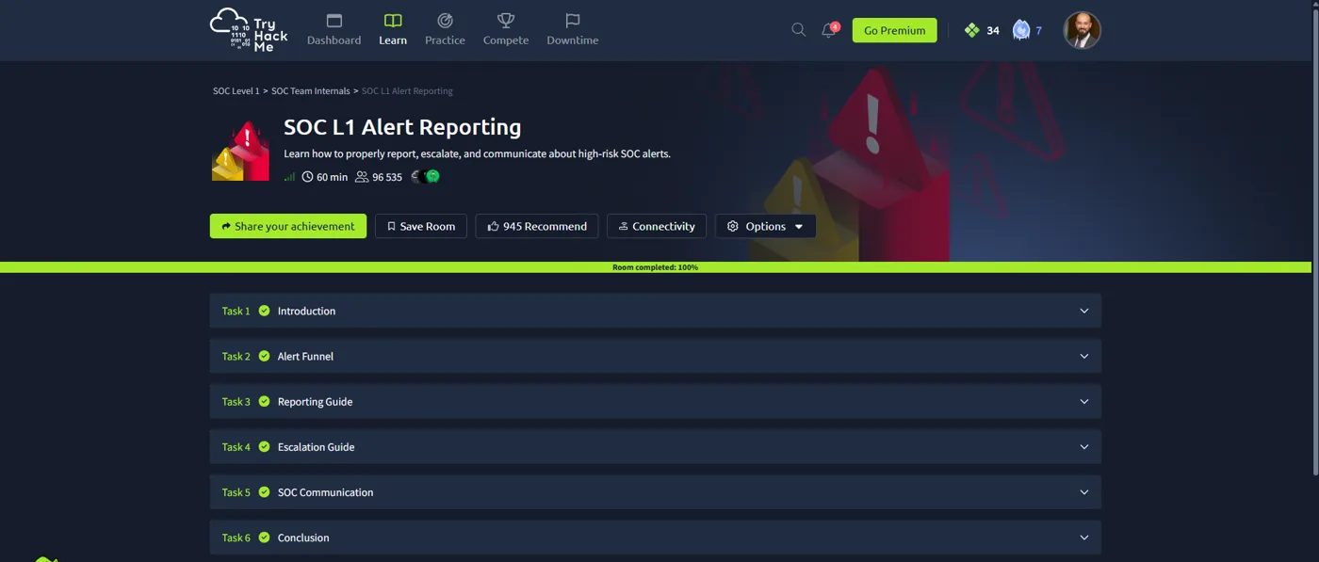Viewport: 1319px width, 562px height.
Task: Click the blue streak flame icon
Action: pos(1021,30)
